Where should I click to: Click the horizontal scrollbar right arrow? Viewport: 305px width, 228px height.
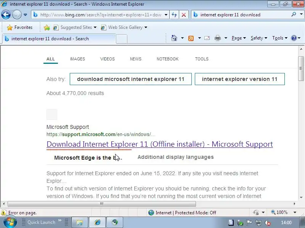294,204
